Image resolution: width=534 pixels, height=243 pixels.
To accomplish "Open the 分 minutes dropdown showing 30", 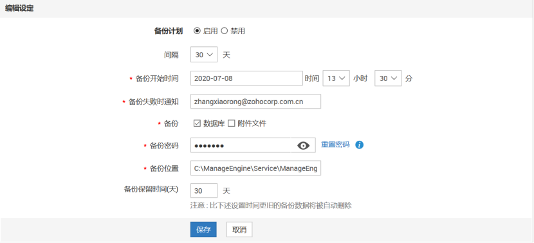I will [388, 78].
